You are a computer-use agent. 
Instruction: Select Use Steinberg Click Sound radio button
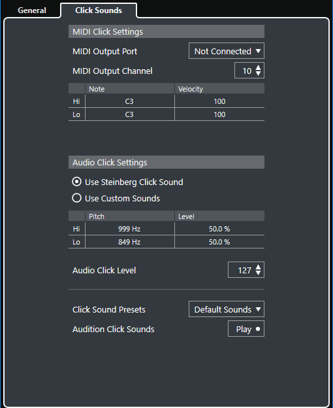[x=76, y=182]
